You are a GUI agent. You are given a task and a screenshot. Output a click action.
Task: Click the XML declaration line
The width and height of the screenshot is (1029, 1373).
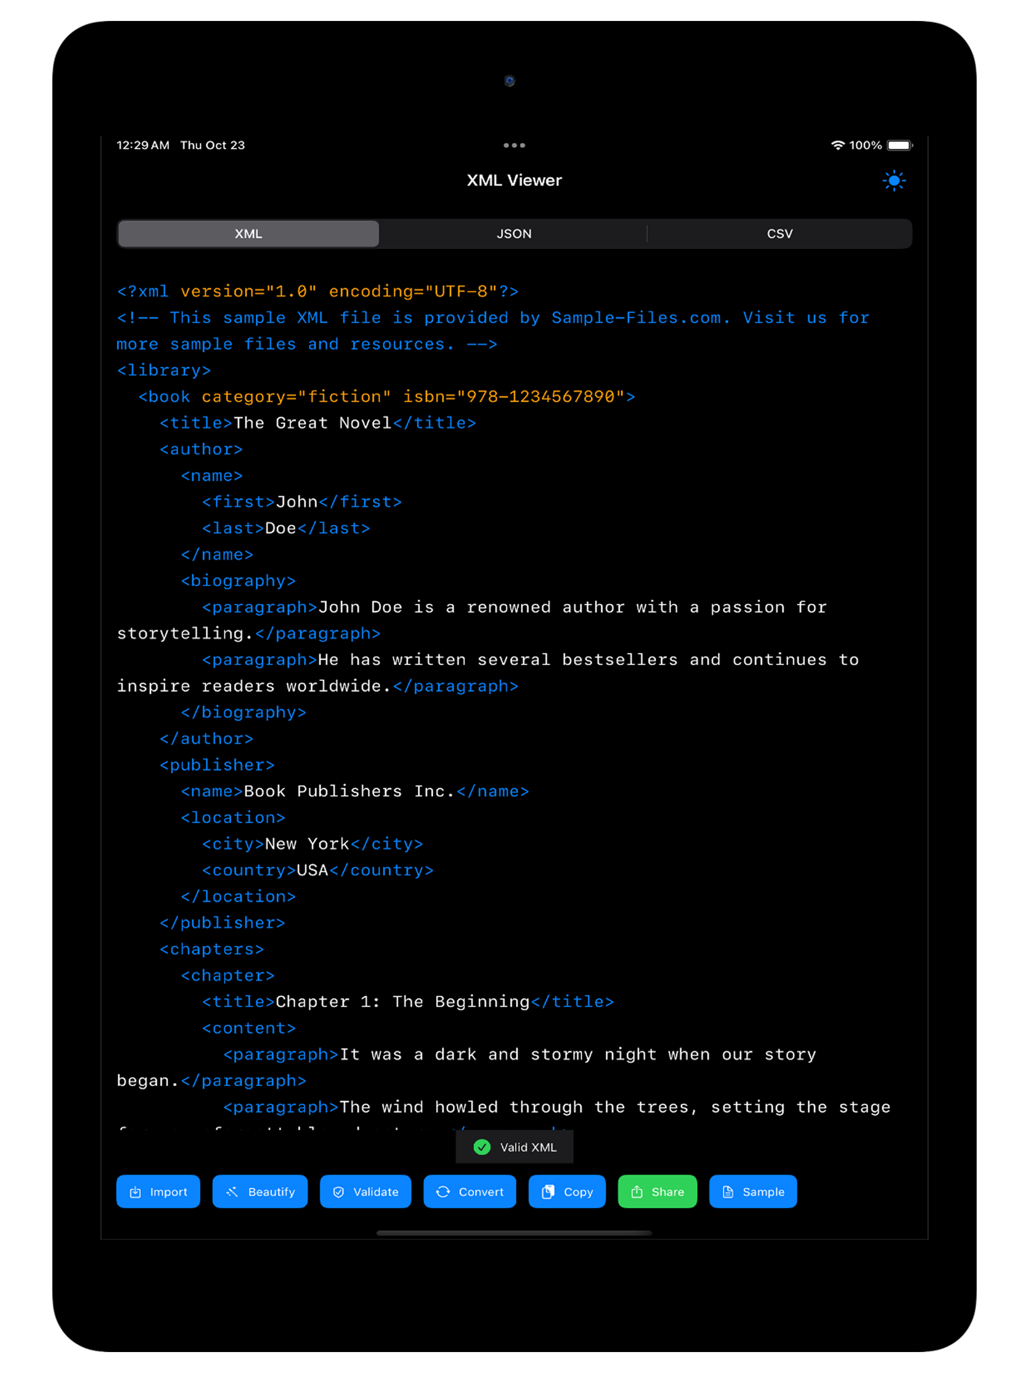tap(318, 291)
